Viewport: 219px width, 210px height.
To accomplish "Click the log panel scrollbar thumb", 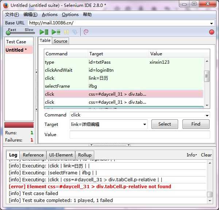I will click(x=210, y=195).
